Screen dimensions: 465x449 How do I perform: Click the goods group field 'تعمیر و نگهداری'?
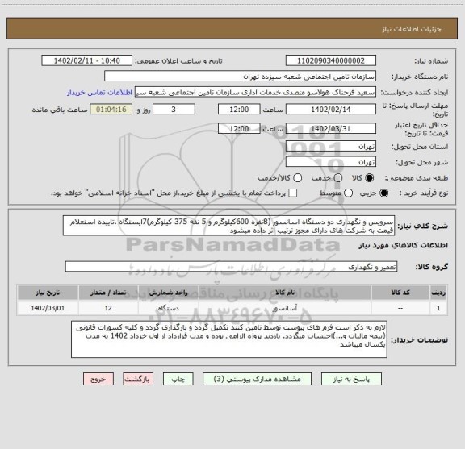tap(232, 267)
